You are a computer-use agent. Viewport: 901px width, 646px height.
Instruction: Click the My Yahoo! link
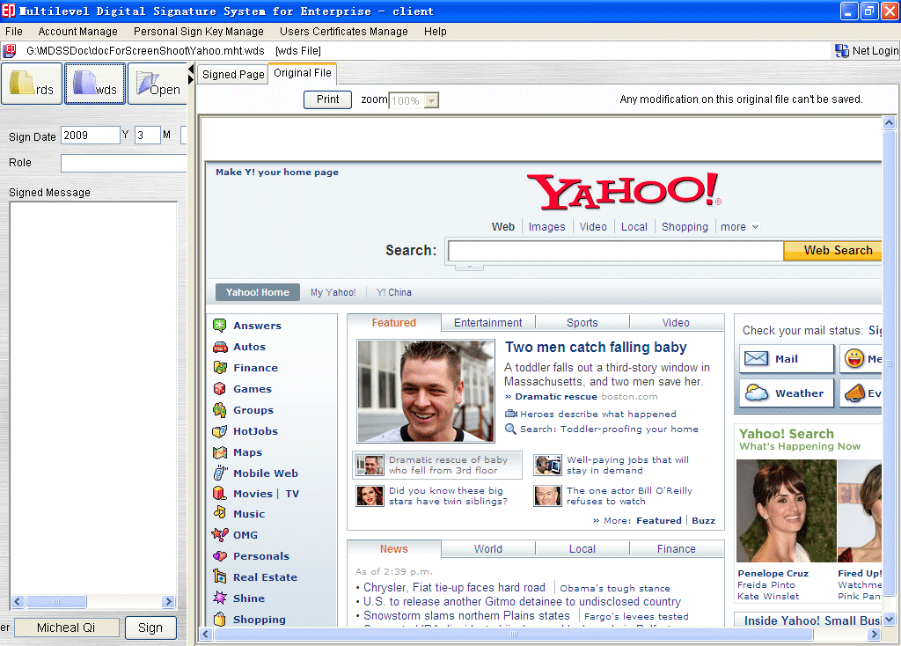pyautogui.click(x=333, y=292)
